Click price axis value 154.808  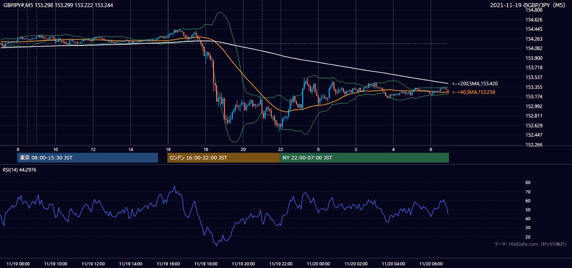click(534, 10)
